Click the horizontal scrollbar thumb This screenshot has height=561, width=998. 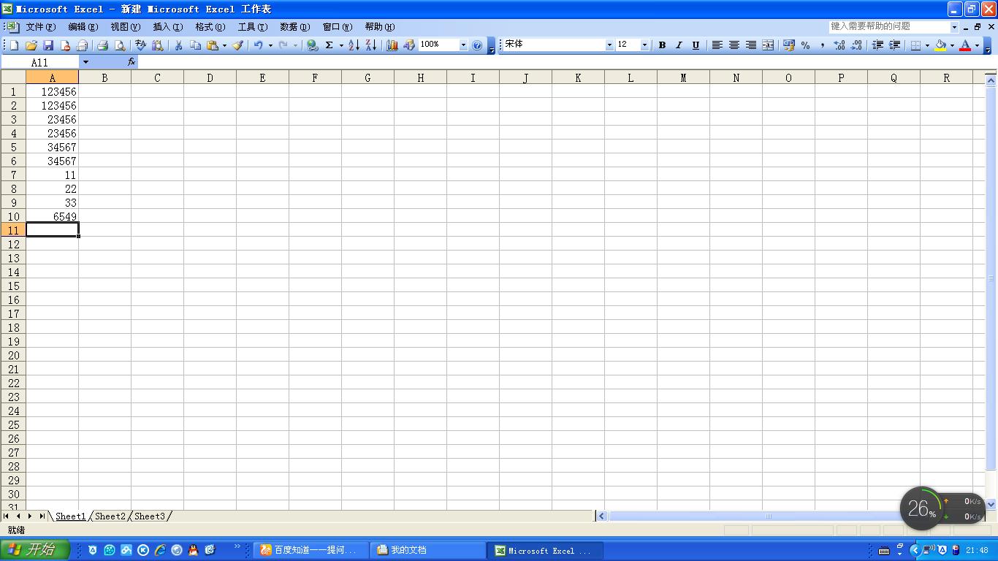point(769,516)
